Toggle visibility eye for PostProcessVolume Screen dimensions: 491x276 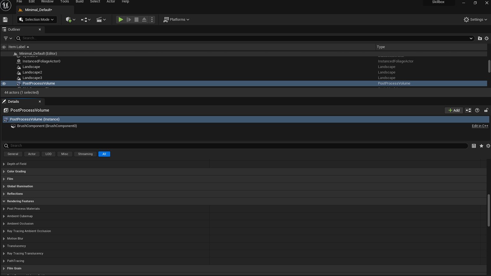coord(4,84)
